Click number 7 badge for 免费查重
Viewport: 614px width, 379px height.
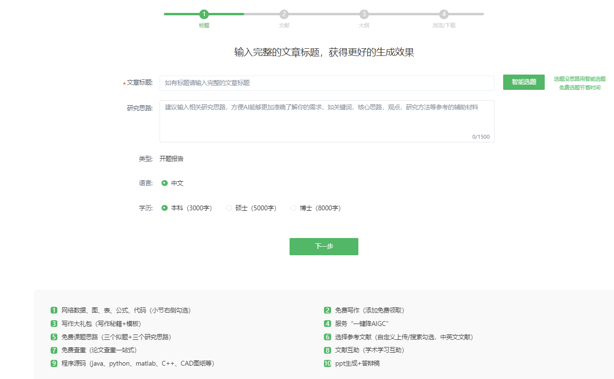54,350
